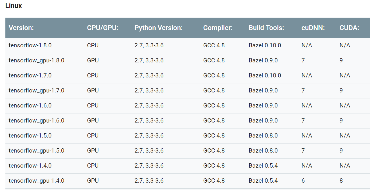Click Bazel 0.10.0 in the tensorflow-1.8.0 row
Viewport: 376px width, 190px height.
(265, 45)
